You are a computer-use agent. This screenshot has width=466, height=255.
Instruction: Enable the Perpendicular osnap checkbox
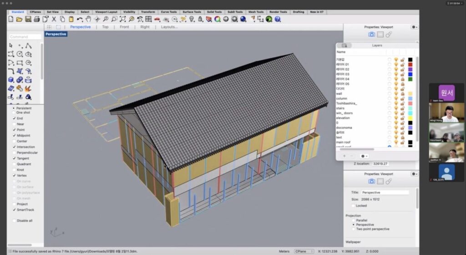tap(14, 152)
